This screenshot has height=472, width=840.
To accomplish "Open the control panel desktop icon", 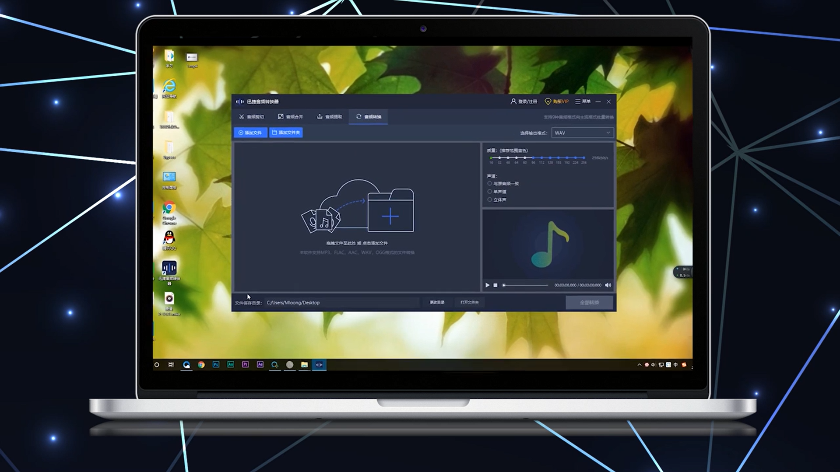I will [x=169, y=180].
